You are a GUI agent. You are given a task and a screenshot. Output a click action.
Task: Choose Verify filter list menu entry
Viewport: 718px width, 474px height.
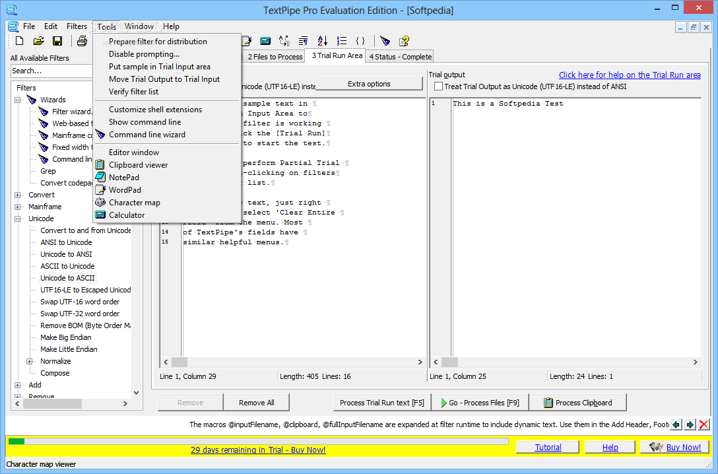pos(134,92)
